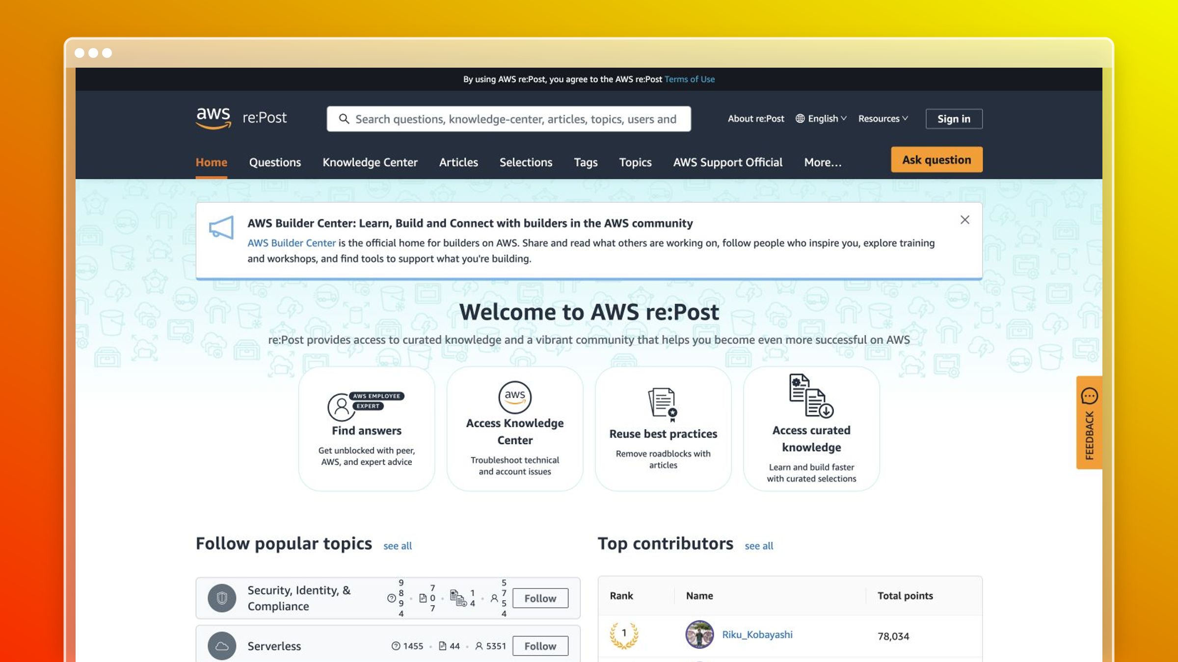Click the AWS Employee Expert icon
Screen dimensions: 1178x662
366,406
